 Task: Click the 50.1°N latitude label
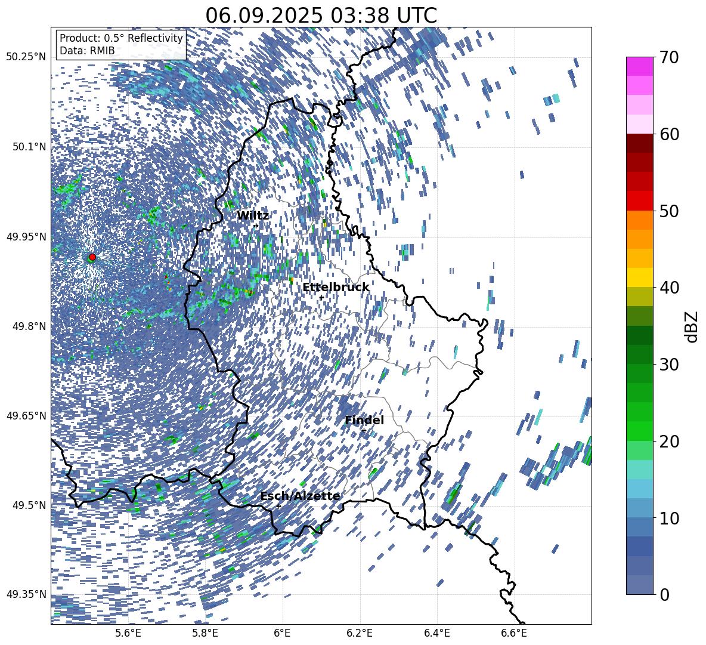coord(29,147)
